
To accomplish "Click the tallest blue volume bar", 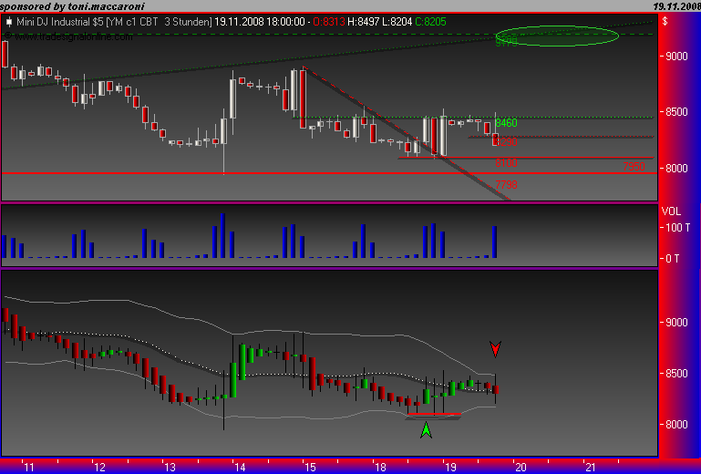I will pos(222,236).
